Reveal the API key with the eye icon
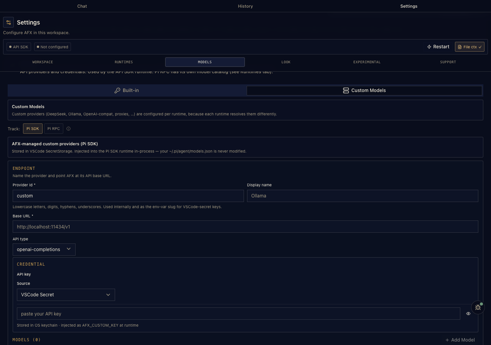This screenshot has height=345, width=491. [x=468, y=314]
